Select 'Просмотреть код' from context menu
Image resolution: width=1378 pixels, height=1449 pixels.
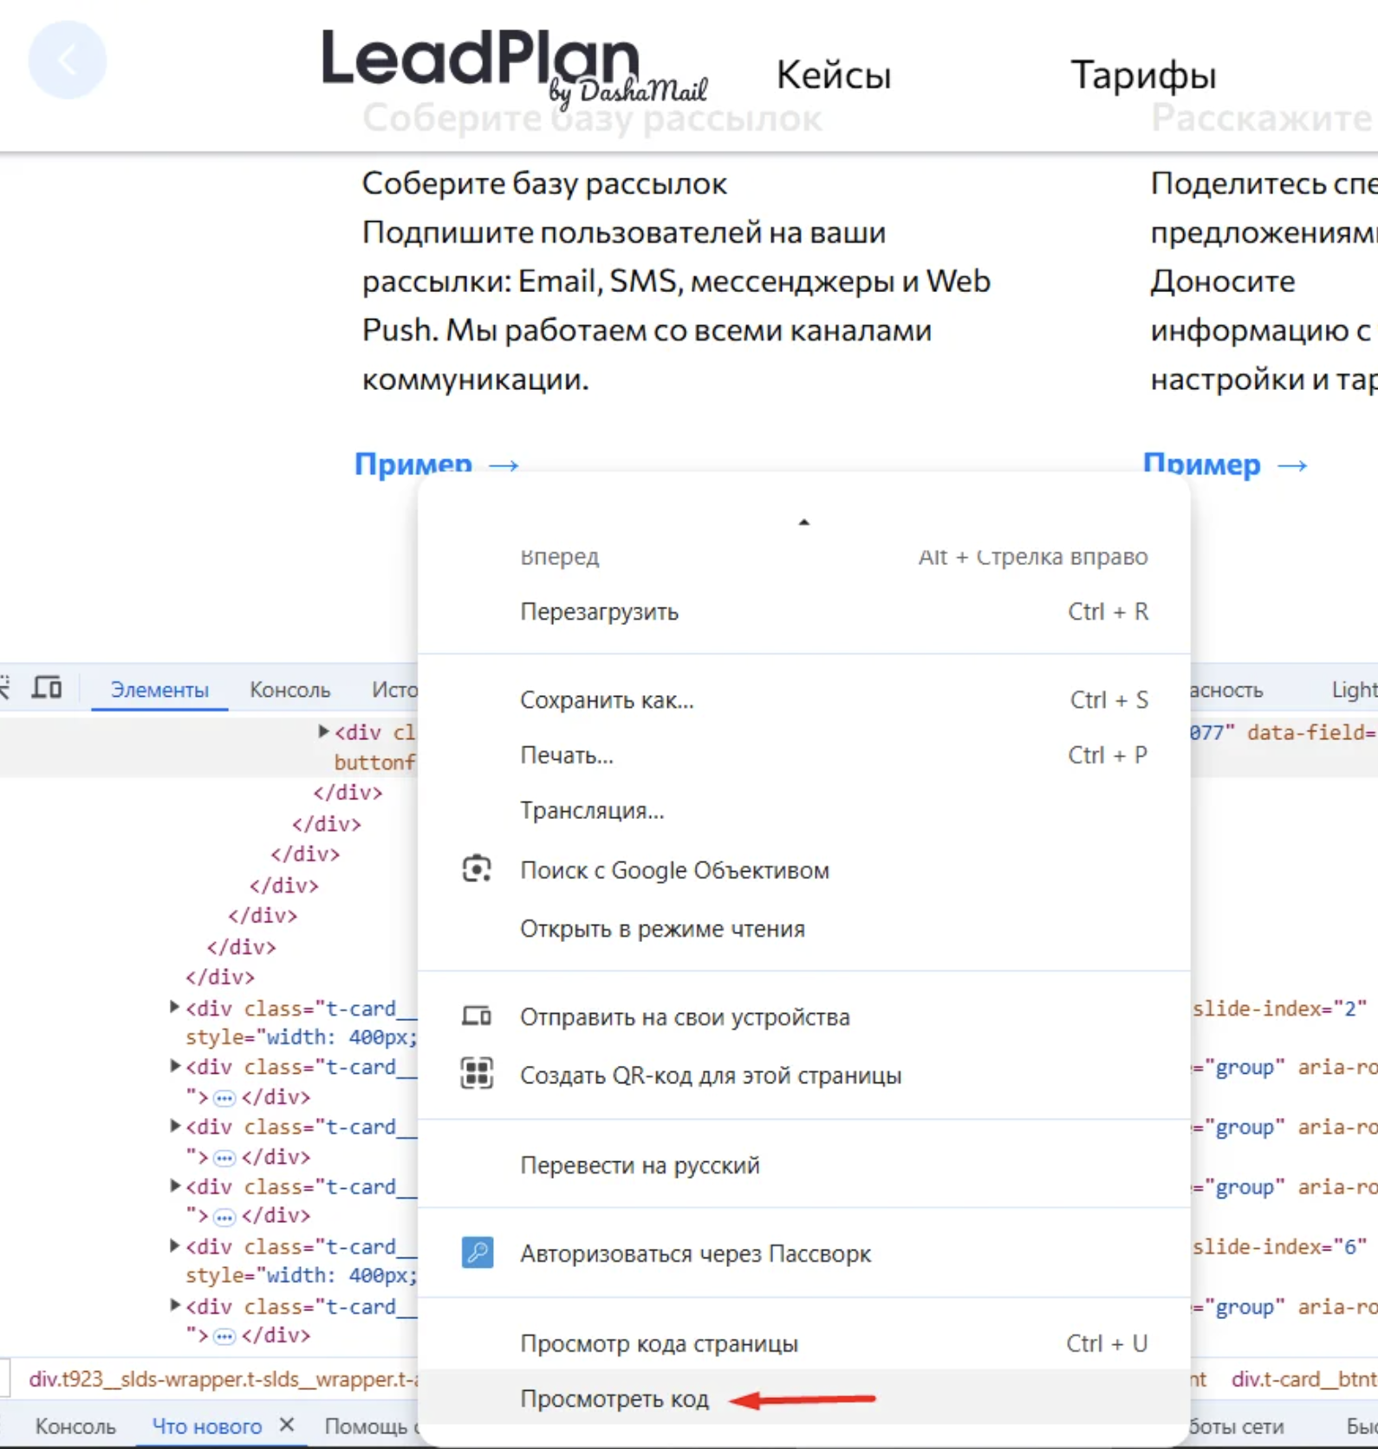point(614,1399)
